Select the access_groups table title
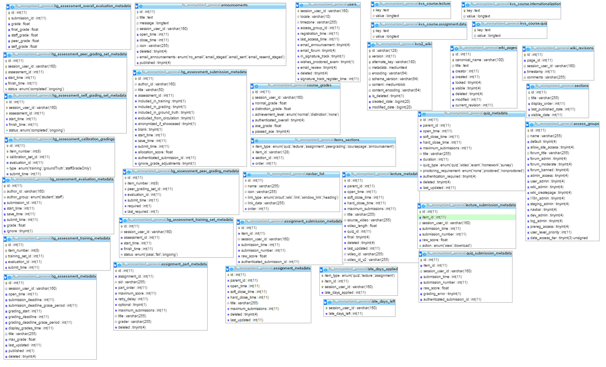 (567, 124)
